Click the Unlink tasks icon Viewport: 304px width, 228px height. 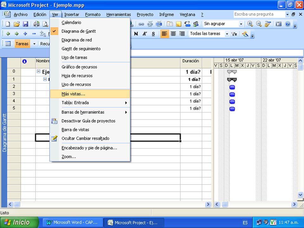point(150,24)
